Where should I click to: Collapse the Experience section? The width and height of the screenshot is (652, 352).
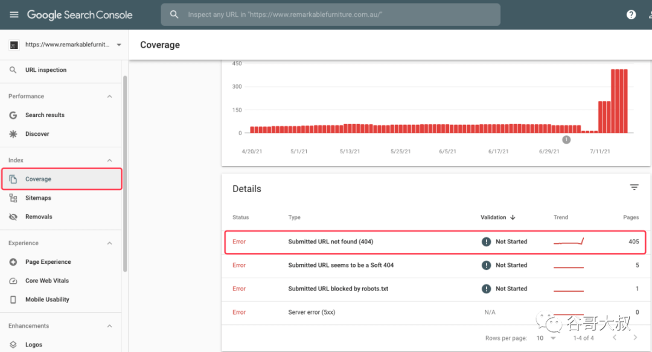(109, 243)
